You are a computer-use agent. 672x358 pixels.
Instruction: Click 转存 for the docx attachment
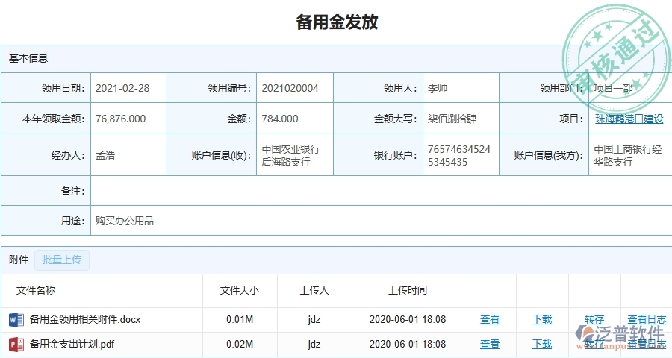pyautogui.click(x=594, y=320)
